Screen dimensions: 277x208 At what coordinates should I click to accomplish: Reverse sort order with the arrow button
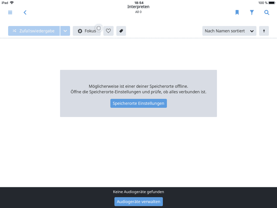[x=264, y=31]
